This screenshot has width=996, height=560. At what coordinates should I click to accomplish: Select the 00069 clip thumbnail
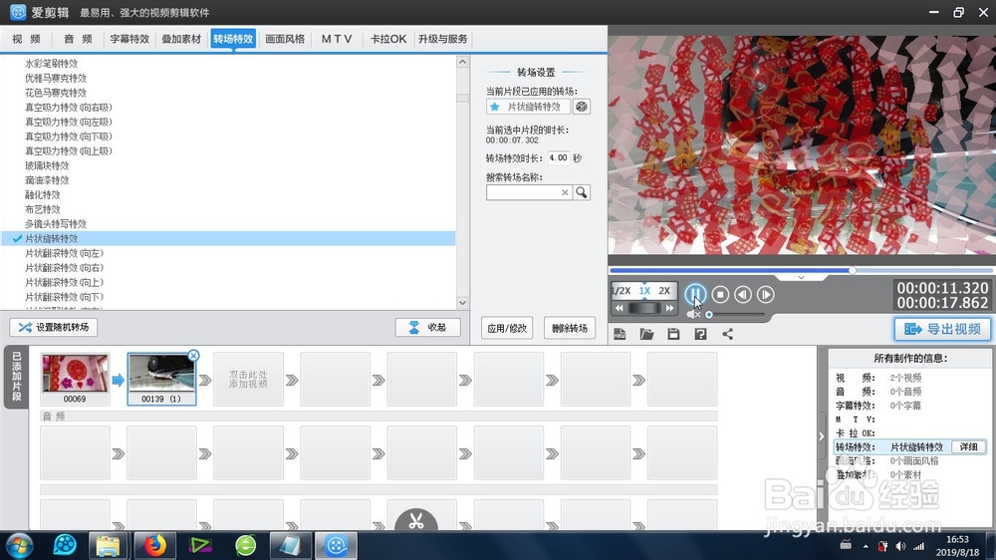pos(75,380)
